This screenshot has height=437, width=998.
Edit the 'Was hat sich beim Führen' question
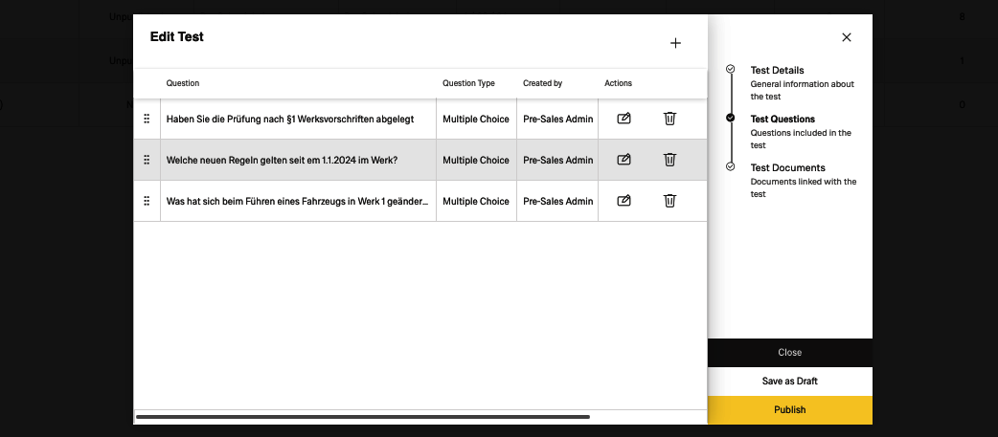pos(624,201)
